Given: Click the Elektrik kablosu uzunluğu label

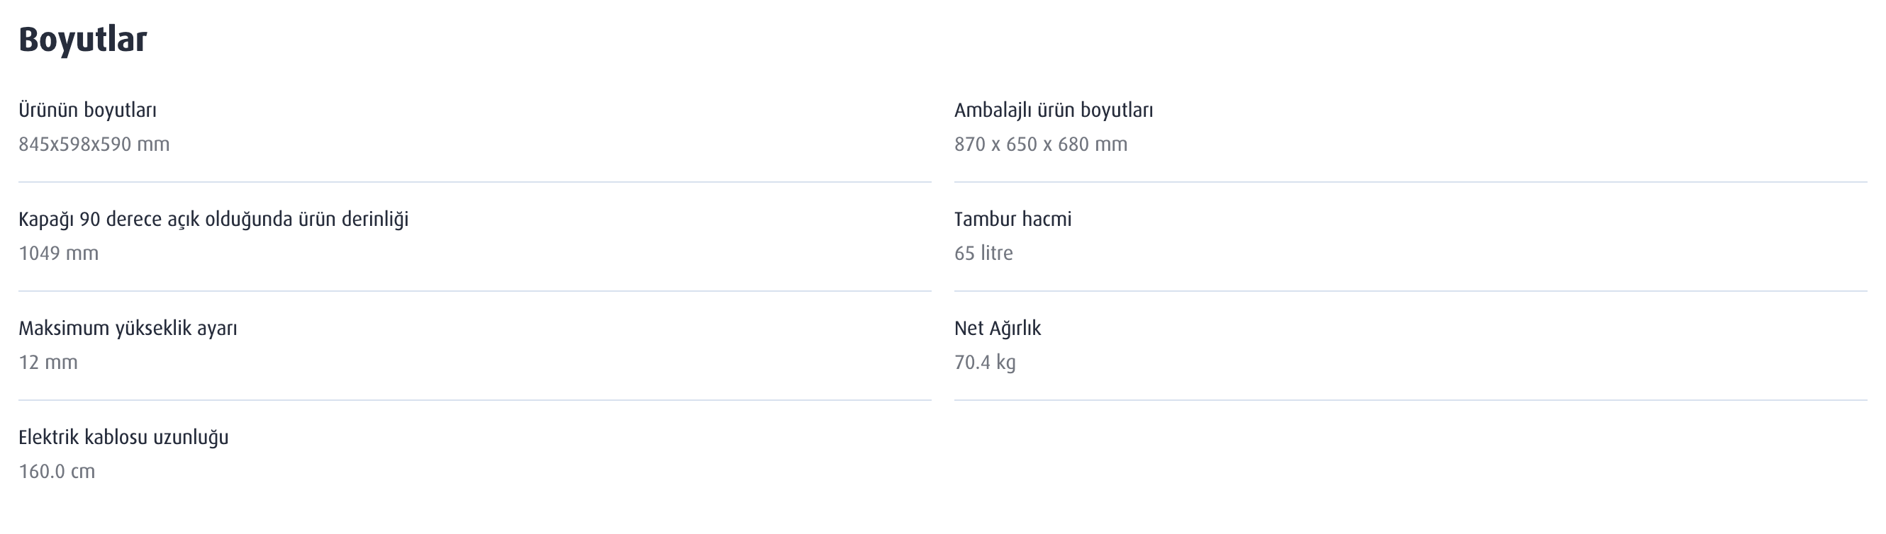Looking at the screenshot, I should [x=123, y=438].
